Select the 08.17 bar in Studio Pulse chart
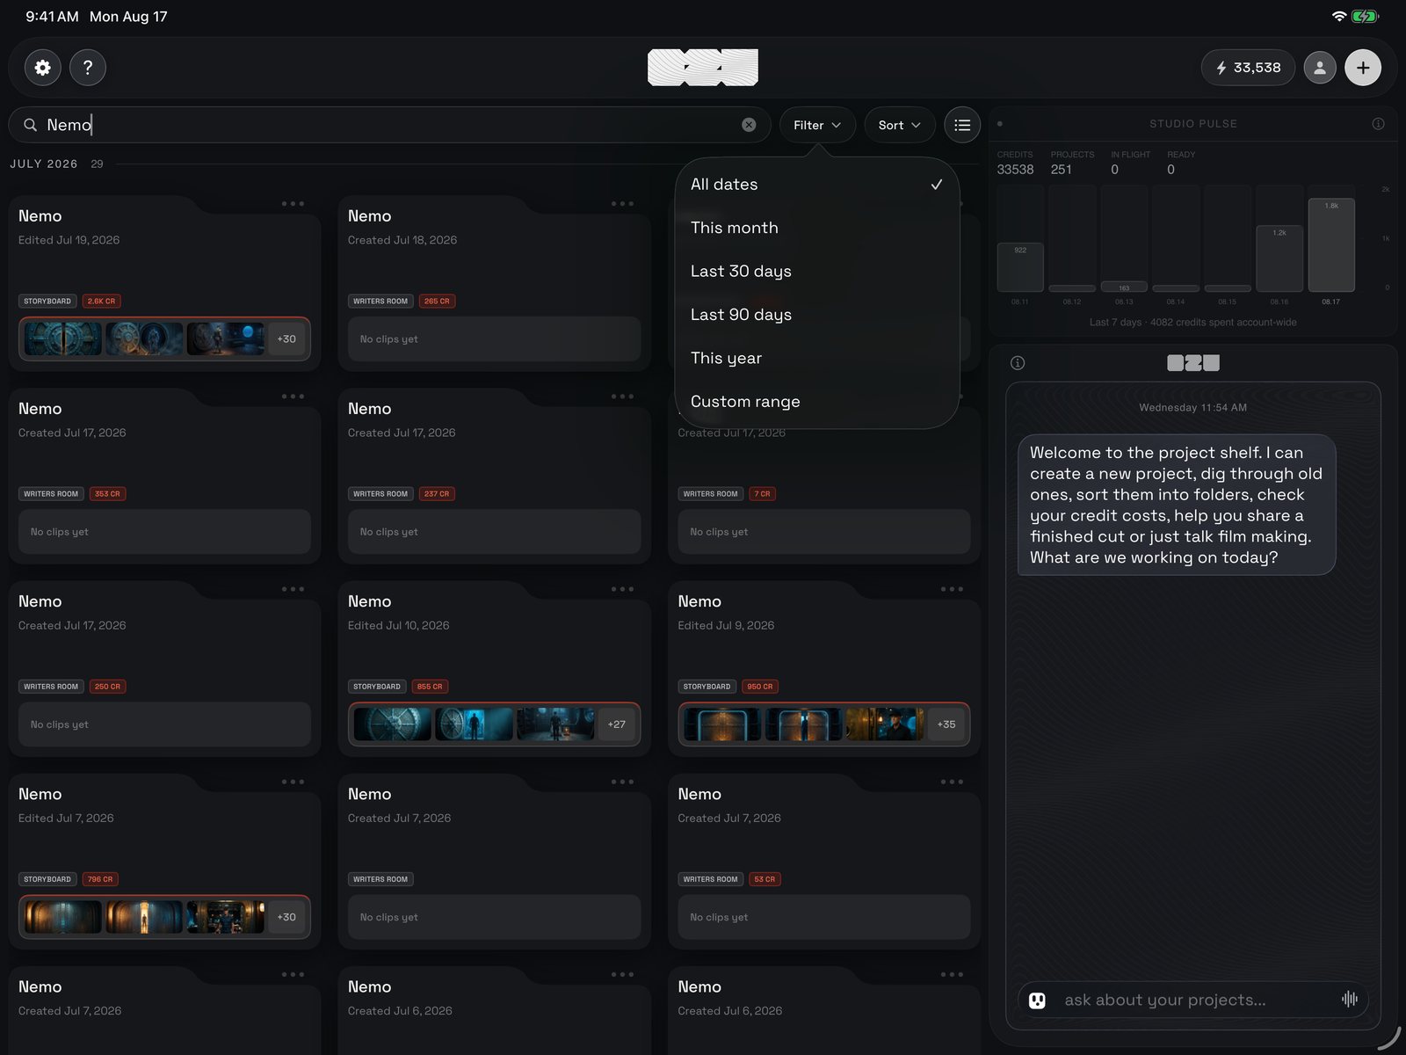The width and height of the screenshot is (1406, 1055). (1331, 245)
